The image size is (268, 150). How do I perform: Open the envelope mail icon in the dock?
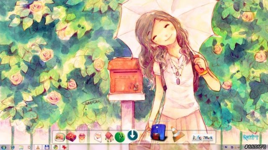[x=98, y=137]
